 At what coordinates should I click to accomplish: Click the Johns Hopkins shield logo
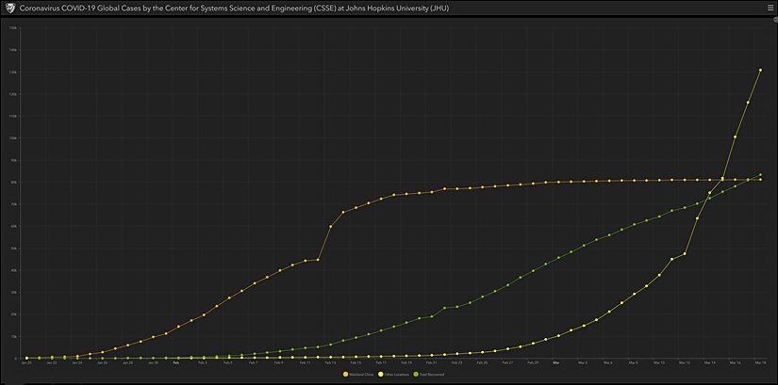click(10, 8)
